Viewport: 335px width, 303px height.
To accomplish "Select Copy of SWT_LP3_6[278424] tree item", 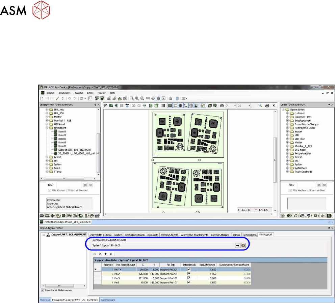I will coord(75,150).
